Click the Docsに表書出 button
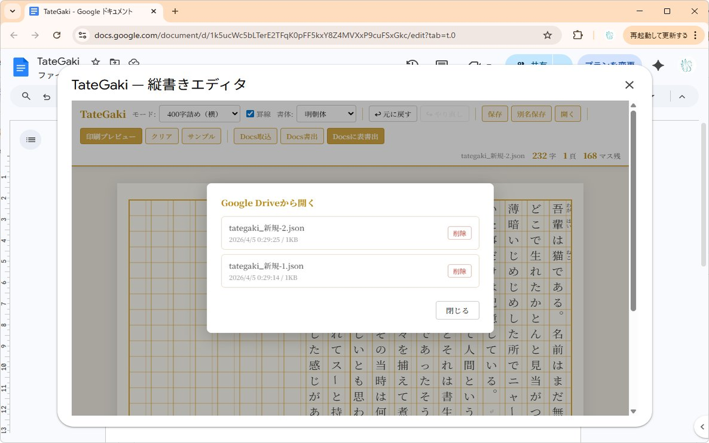Viewport: 709px width, 443px height. tap(356, 136)
